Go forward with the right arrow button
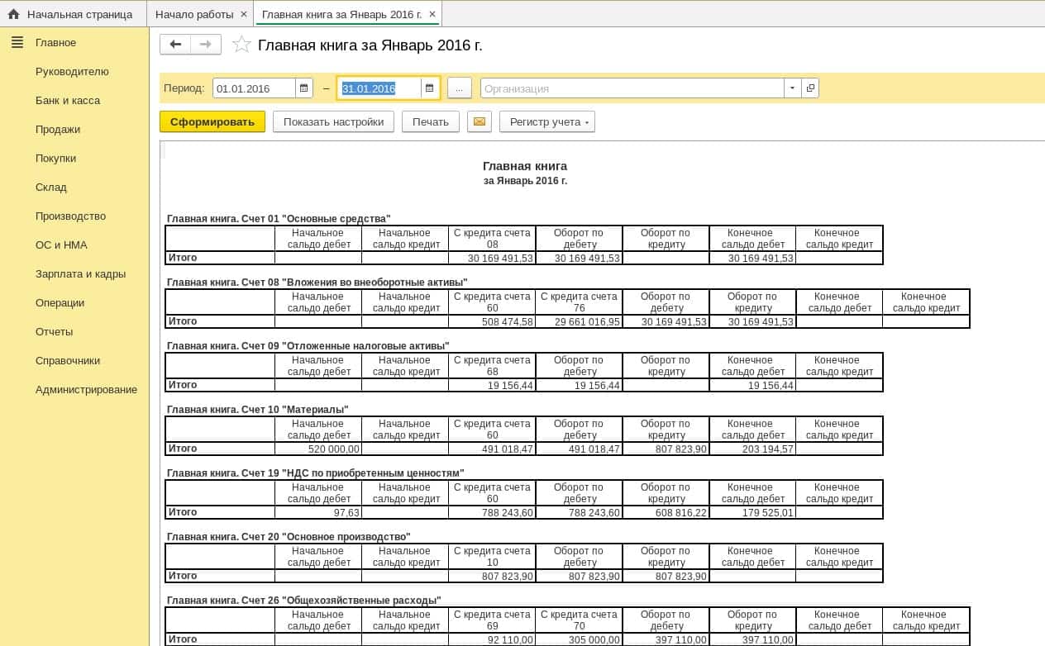This screenshot has height=646, width=1045. (x=206, y=45)
